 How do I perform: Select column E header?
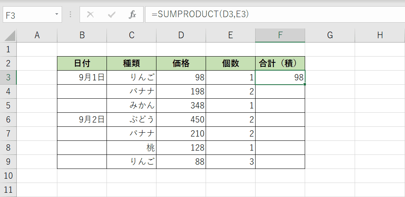[231, 35]
